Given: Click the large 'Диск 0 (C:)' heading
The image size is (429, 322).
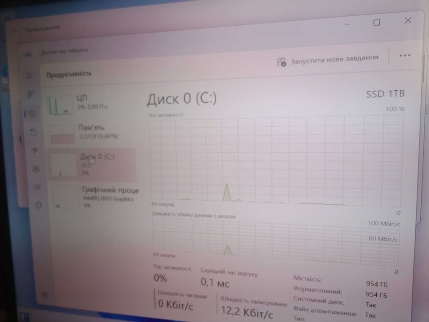Looking at the screenshot, I should [182, 98].
